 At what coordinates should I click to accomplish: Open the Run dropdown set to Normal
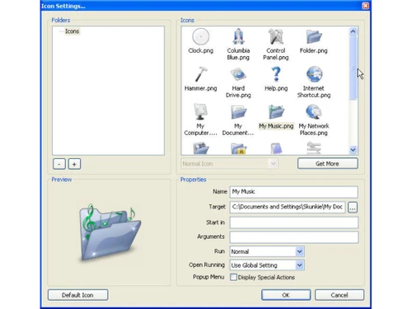point(267,251)
